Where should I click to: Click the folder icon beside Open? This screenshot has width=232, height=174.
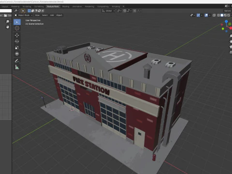point(5,15)
